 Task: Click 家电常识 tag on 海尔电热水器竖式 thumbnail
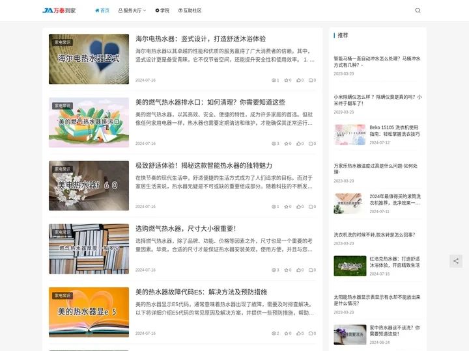click(x=63, y=42)
